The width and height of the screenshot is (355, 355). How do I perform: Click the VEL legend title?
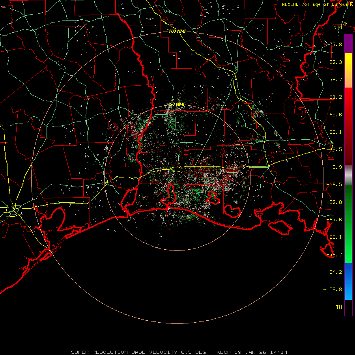click(346, 23)
